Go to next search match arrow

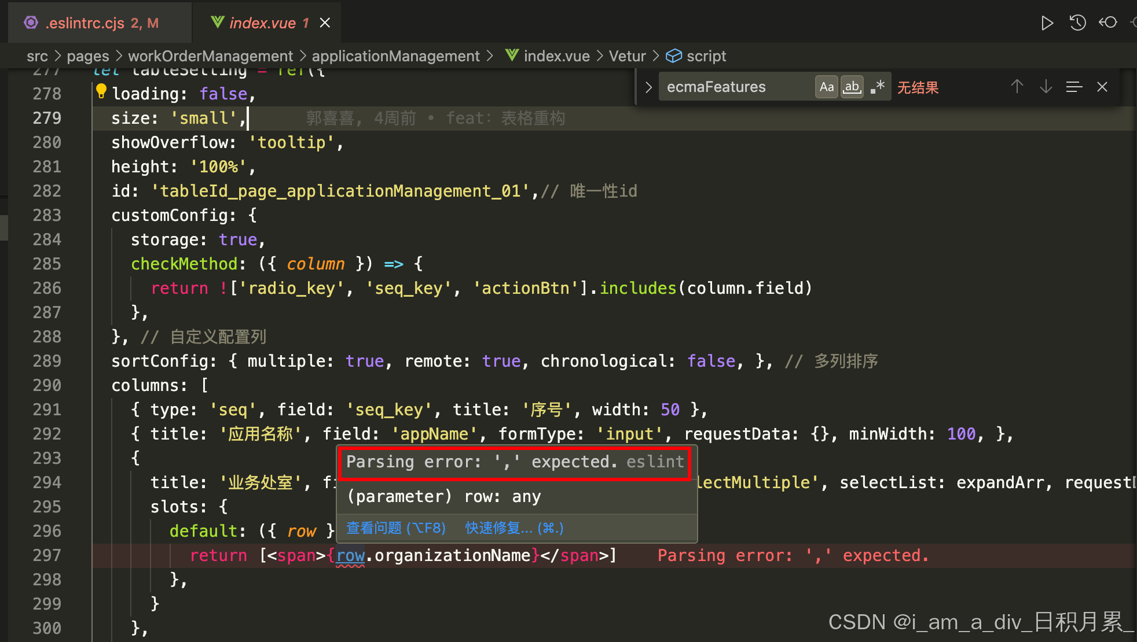tap(1046, 87)
